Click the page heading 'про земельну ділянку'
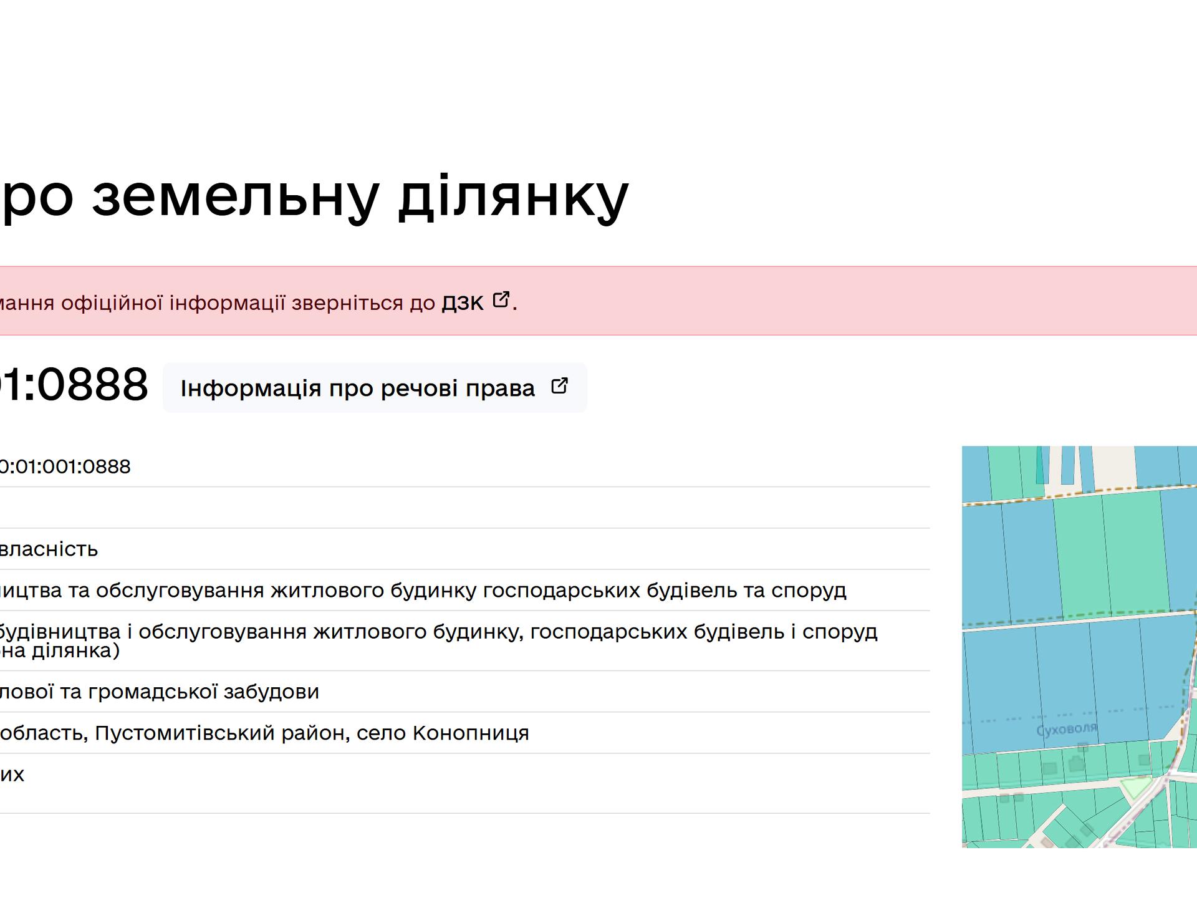The height and width of the screenshot is (898, 1197). coord(315,196)
